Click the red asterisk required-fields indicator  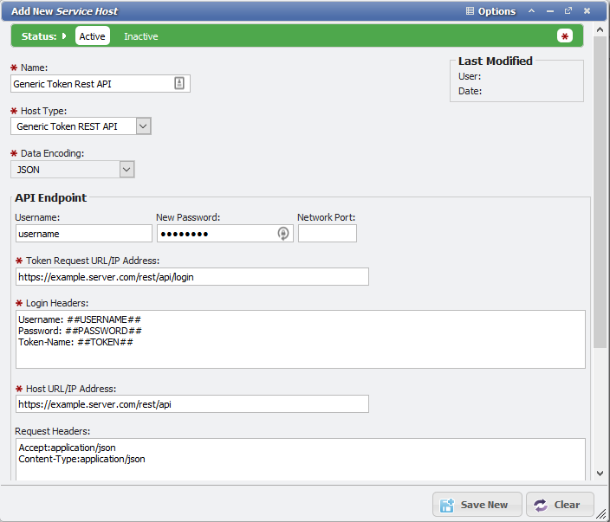click(x=565, y=36)
